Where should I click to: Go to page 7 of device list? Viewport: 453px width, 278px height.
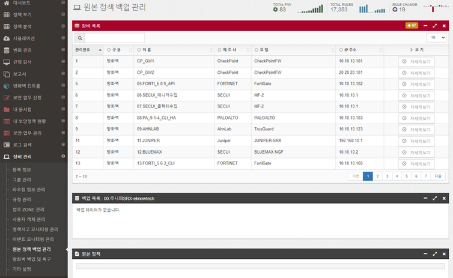tap(426, 176)
